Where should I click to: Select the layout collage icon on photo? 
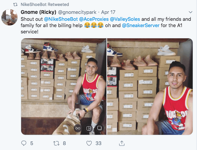tap(89, 128)
